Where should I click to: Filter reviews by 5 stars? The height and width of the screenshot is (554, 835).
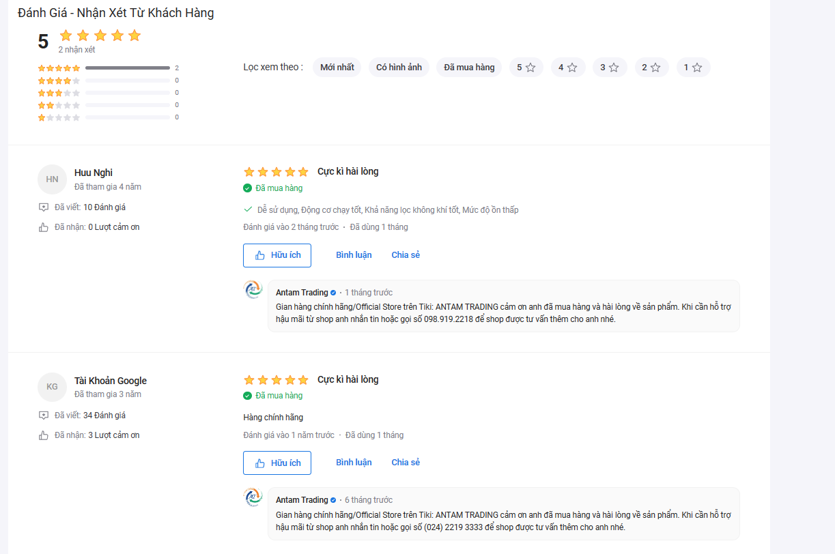(x=526, y=68)
